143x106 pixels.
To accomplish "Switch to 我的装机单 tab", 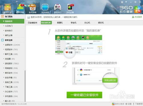I will (46, 23).
